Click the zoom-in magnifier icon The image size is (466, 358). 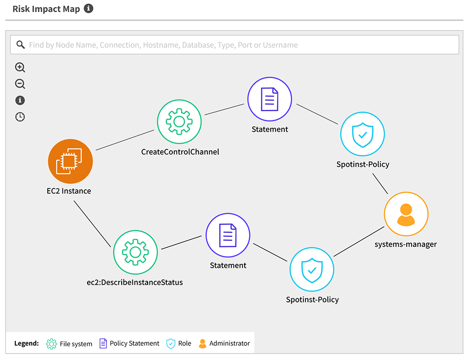pyautogui.click(x=20, y=67)
